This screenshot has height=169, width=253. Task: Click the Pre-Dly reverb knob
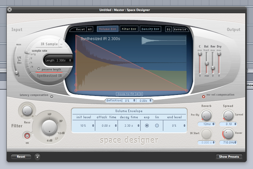tap(205, 115)
